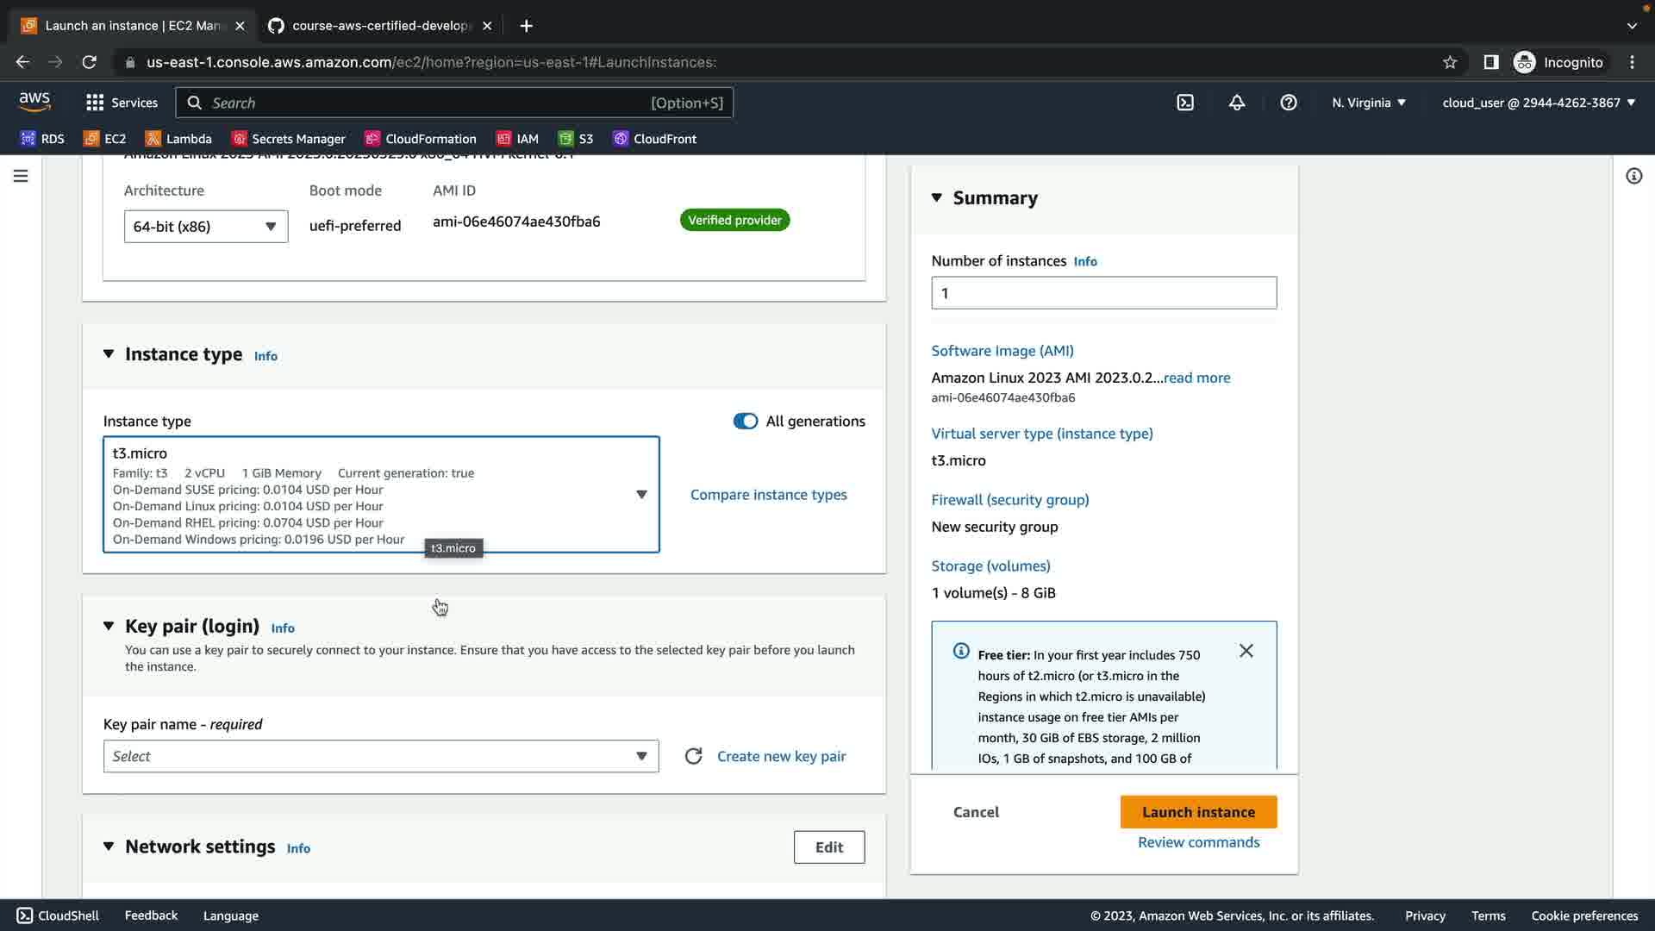Viewport: 1655px width, 931px height.
Task: Open the S3 bookmark shortcut
Action: point(576,139)
